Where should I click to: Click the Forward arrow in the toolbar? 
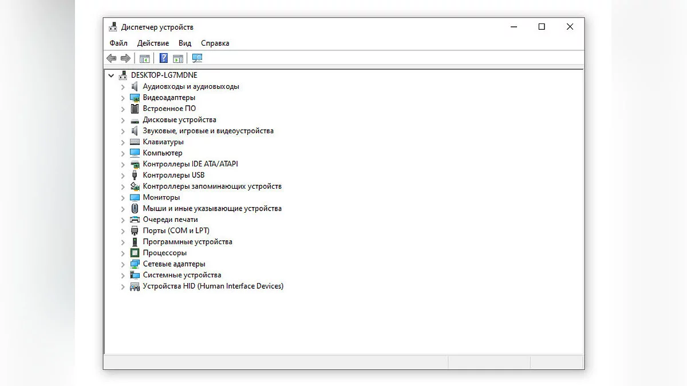pos(125,58)
